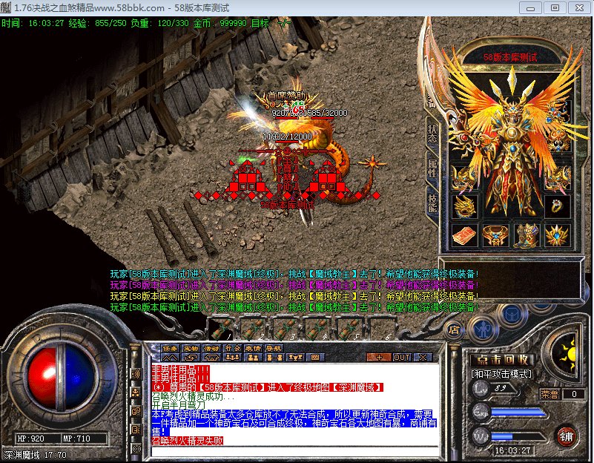Maximize the game window
Viewport: 594px width, 463px height.
click(x=555, y=8)
